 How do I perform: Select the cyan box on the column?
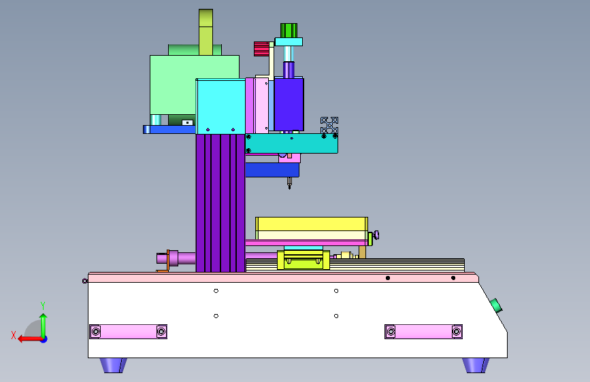point(221,107)
